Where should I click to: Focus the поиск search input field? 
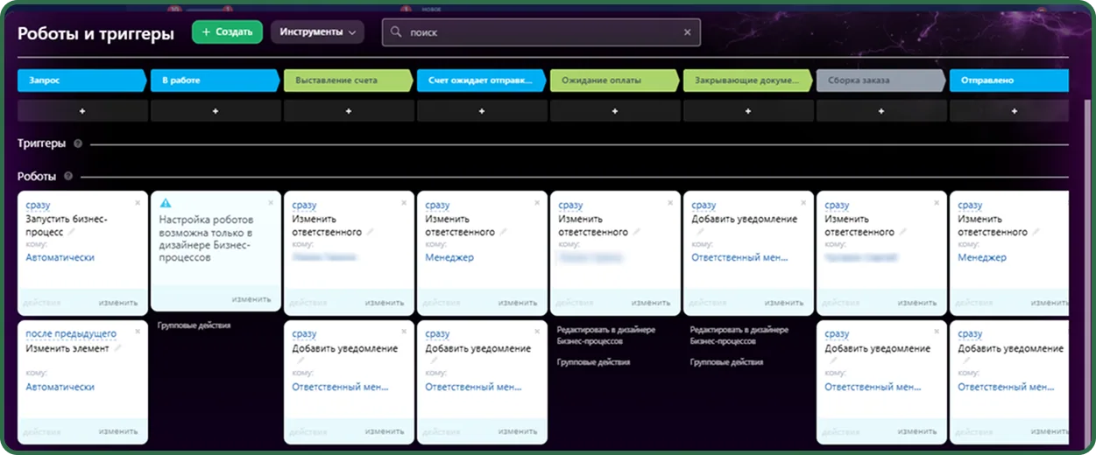click(541, 32)
